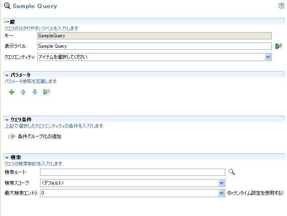Image resolution: width=287 pixels, height=216 pixels.
Task: Move parameter down with the down arrow
Action: 35,92
